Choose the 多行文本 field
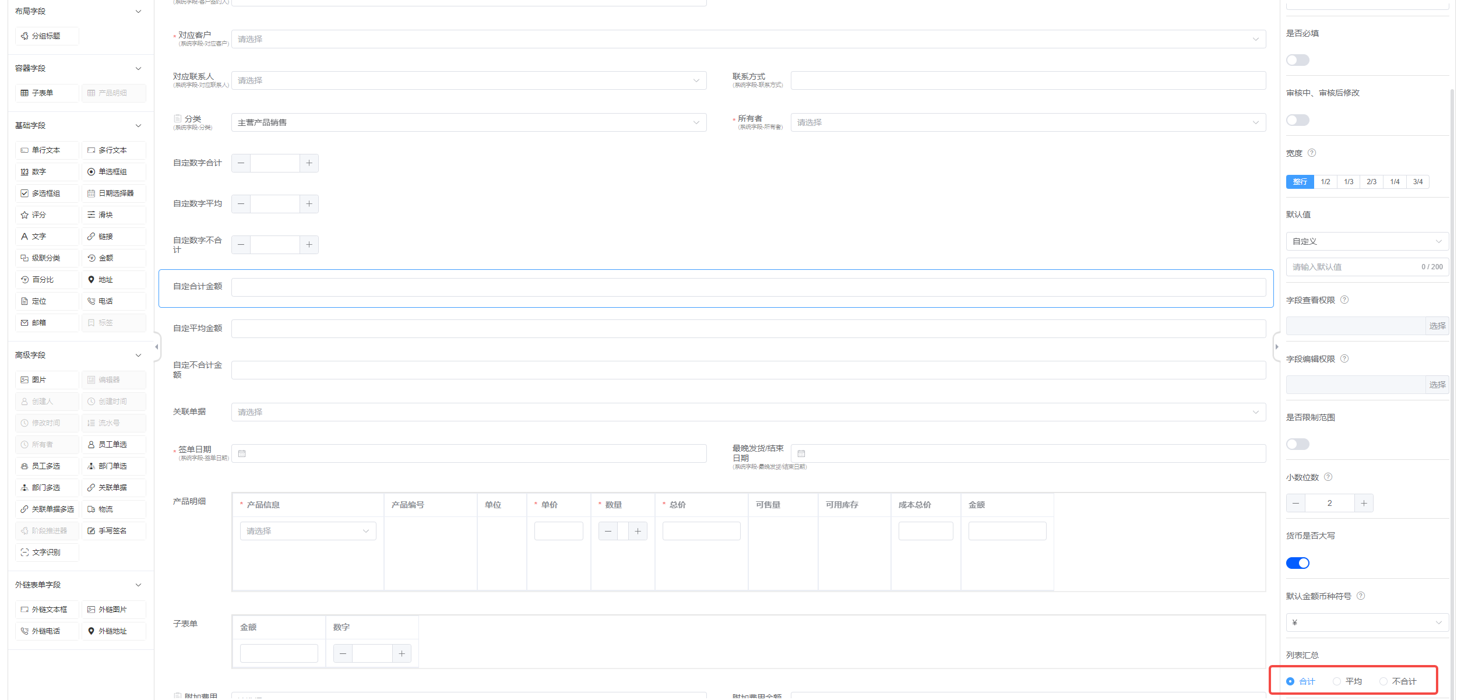 (x=114, y=150)
